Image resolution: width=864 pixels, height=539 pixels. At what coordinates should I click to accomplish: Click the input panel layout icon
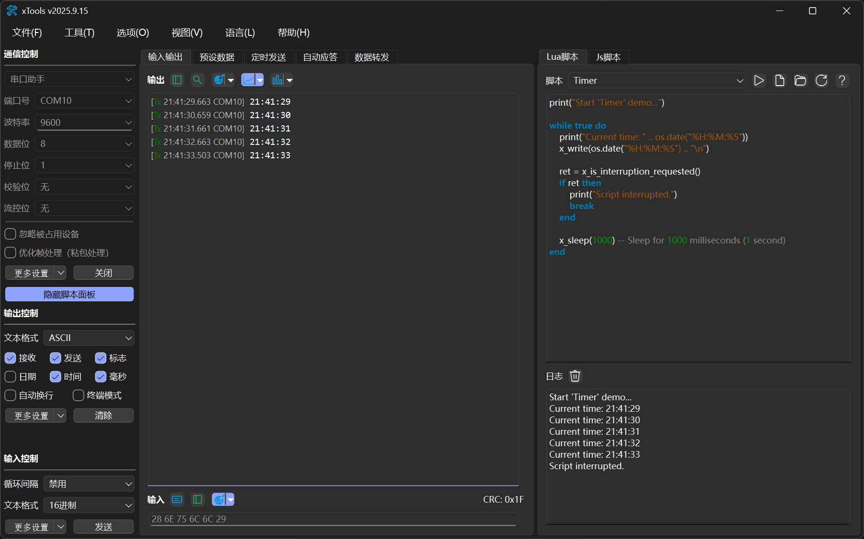click(x=198, y=499)
